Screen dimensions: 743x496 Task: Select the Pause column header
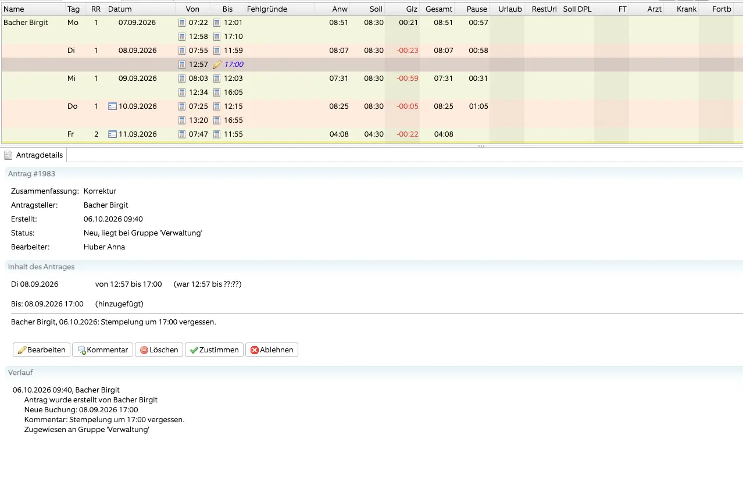[x=471, y=9]
